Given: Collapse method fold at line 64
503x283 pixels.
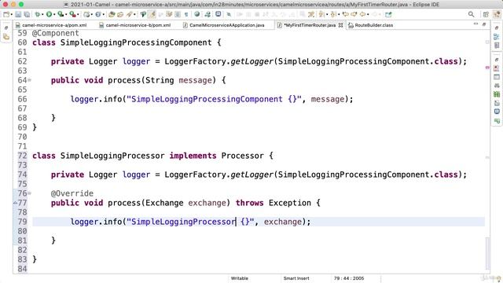Looking at the screenshot, I should pyautogui.click(x=30, y=80).
